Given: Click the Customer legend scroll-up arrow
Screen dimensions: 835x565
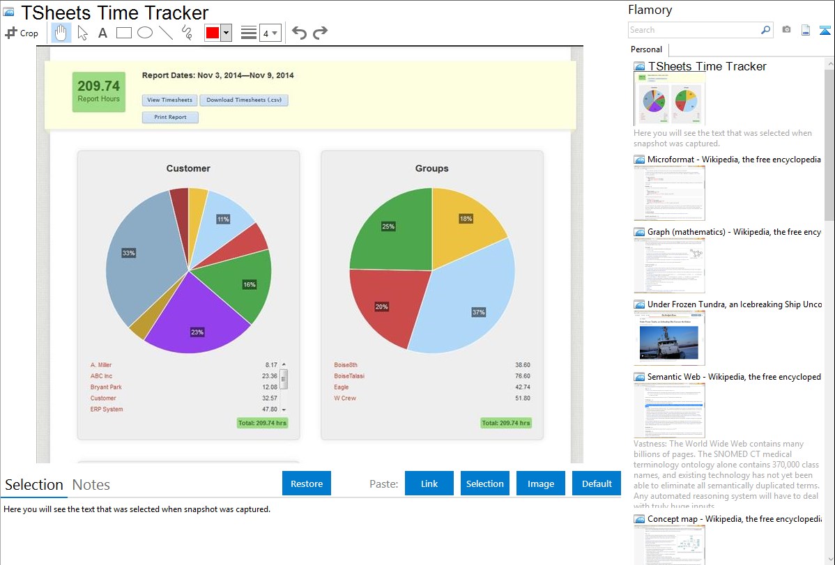Looking at the screenshot, I should (x=284, y=365).
